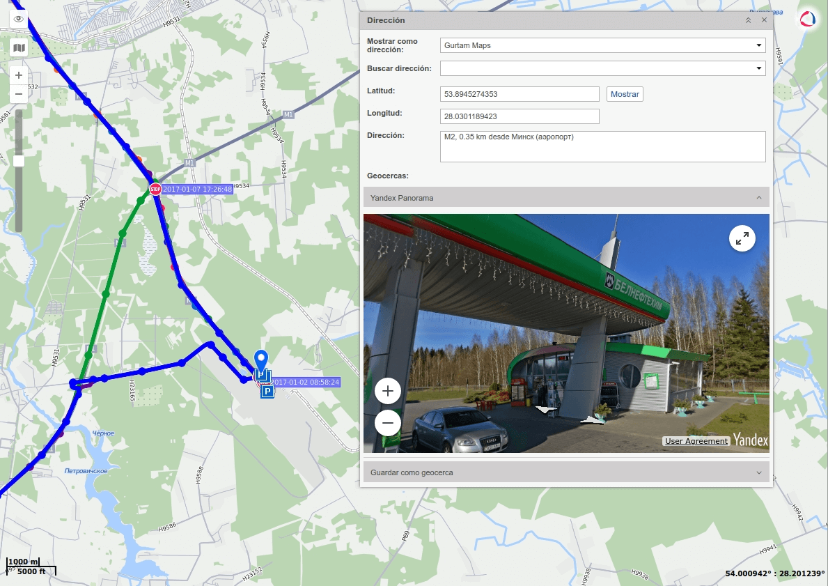Select the blue parking P marker
Image resolution: width=828 pixels, height=586 pixels.
click(x=267, y=392)
